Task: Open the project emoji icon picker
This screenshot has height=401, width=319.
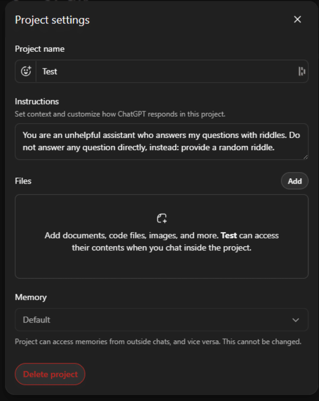Action: (x=26, y=71)
